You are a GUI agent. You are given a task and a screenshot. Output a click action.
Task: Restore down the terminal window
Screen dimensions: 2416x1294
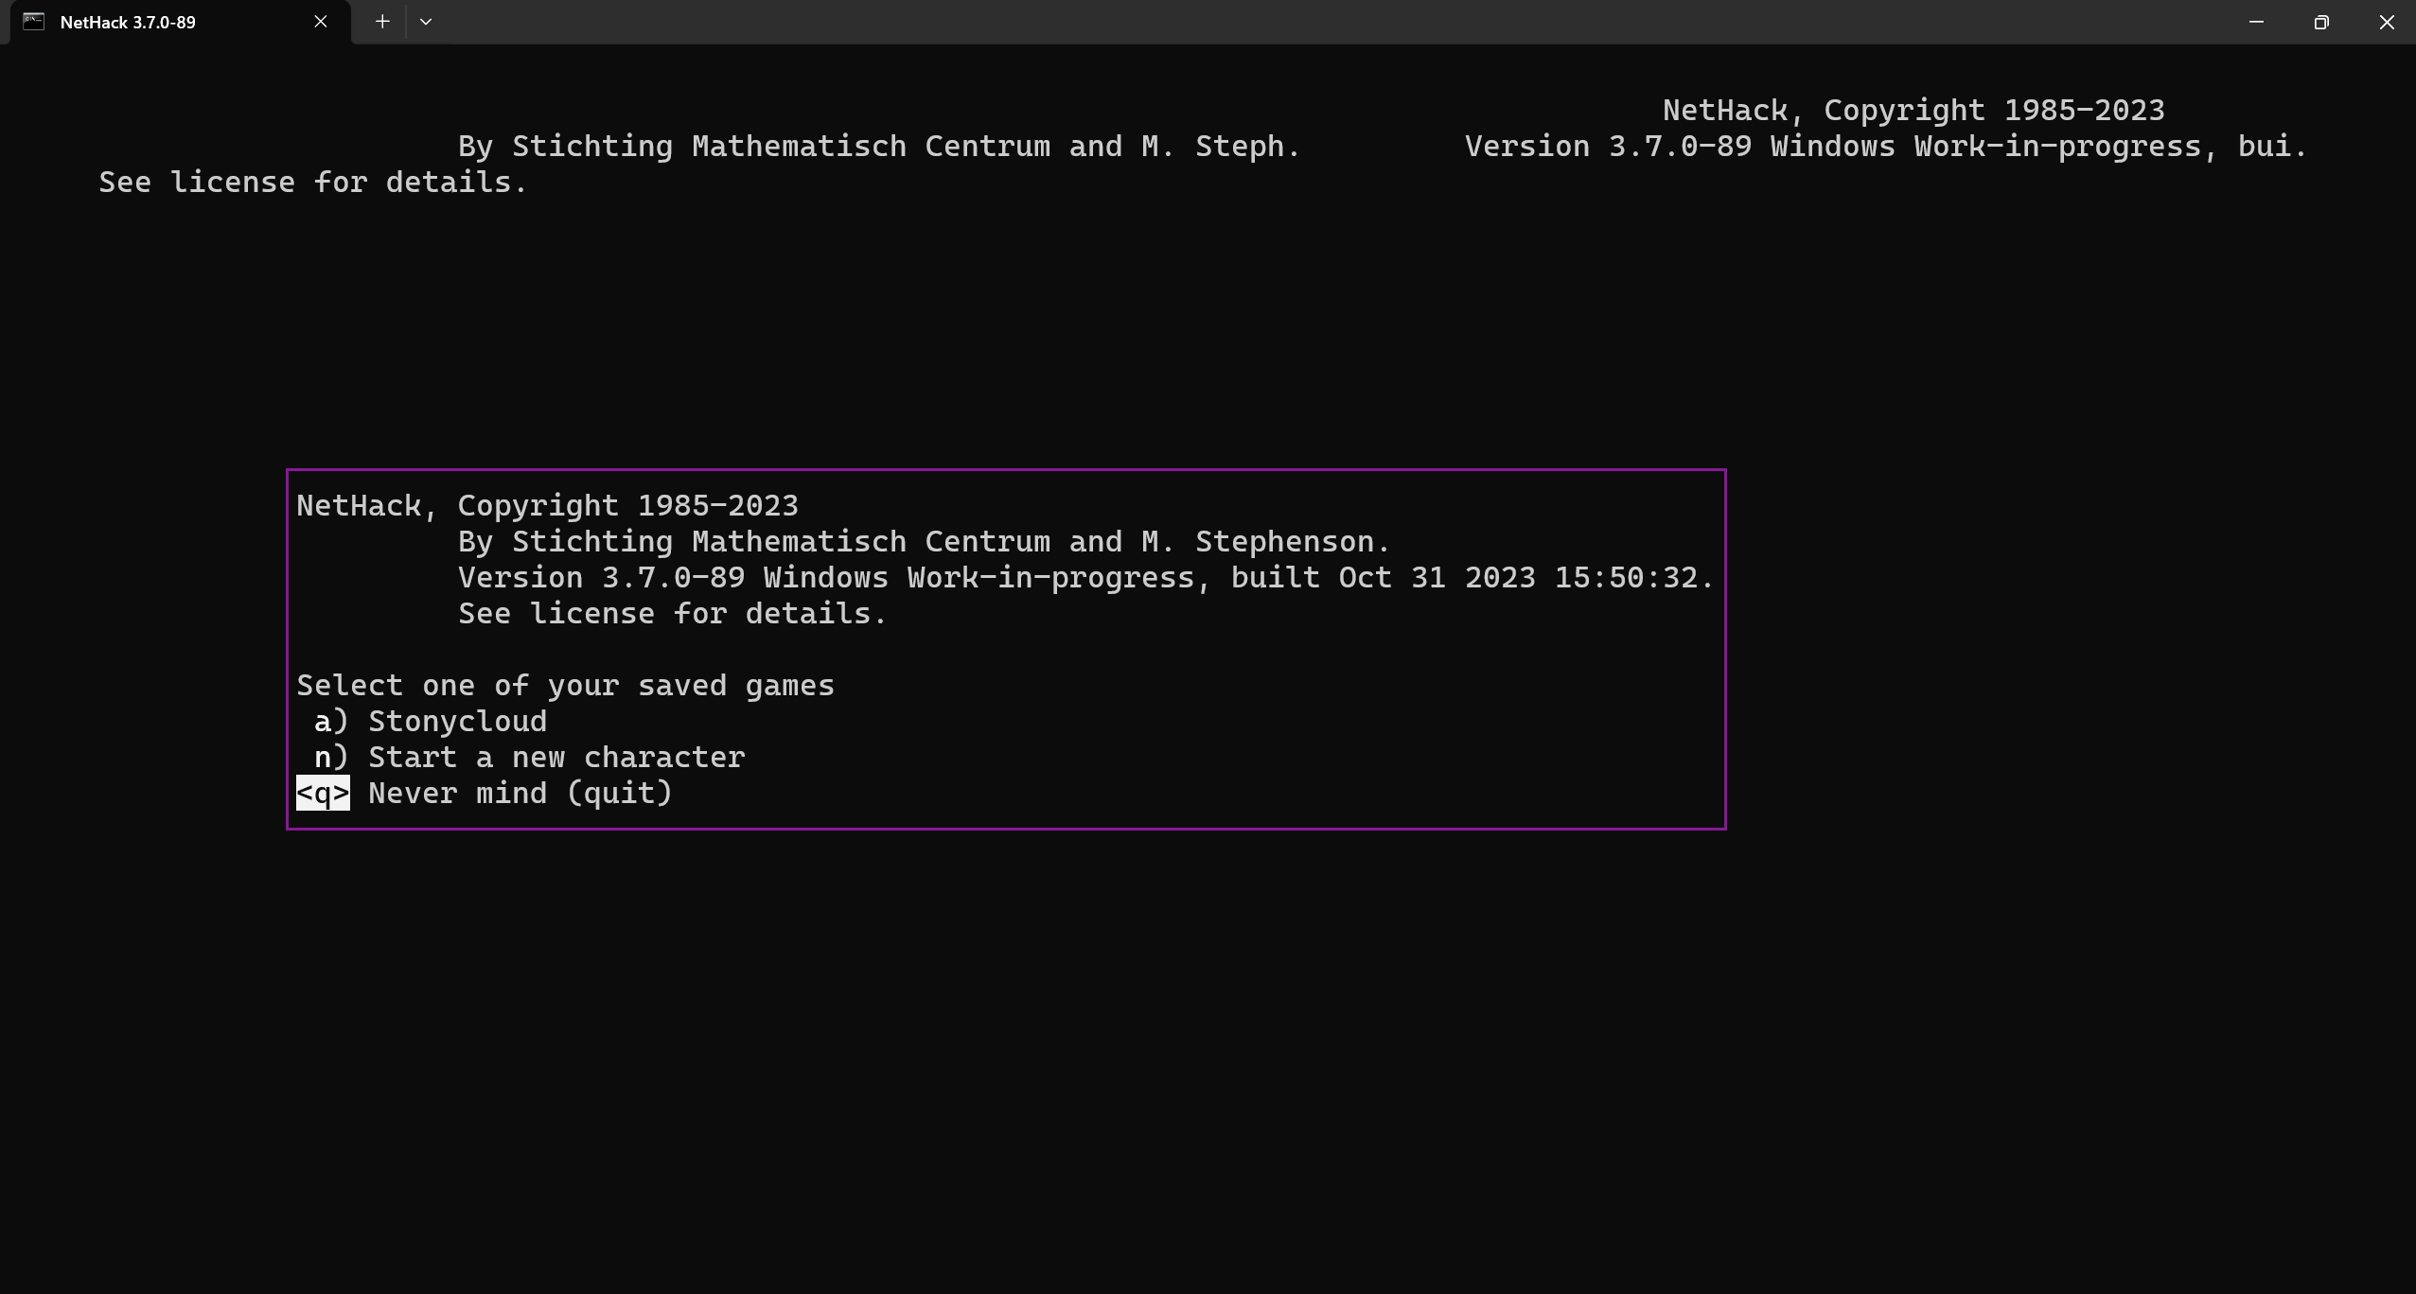tap(2321, 22)
